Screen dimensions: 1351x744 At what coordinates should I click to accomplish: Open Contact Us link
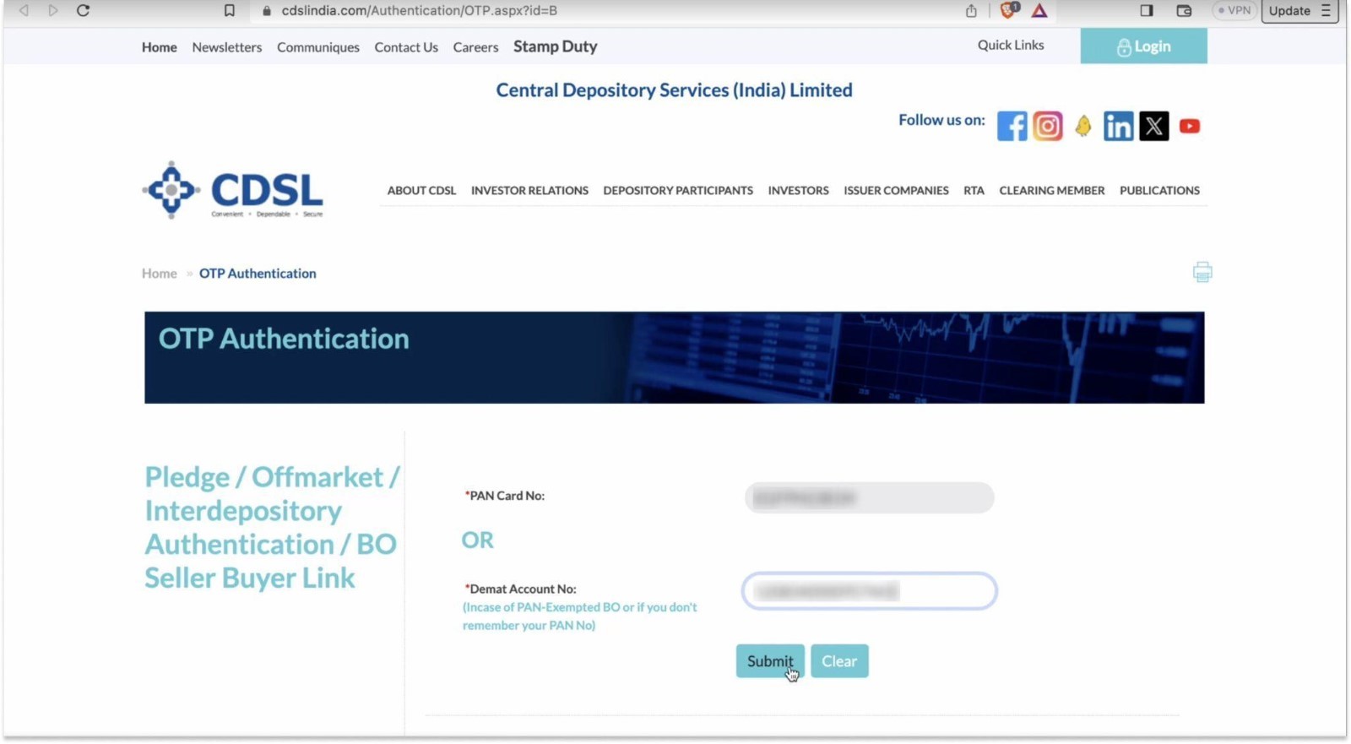click(406, 47)
